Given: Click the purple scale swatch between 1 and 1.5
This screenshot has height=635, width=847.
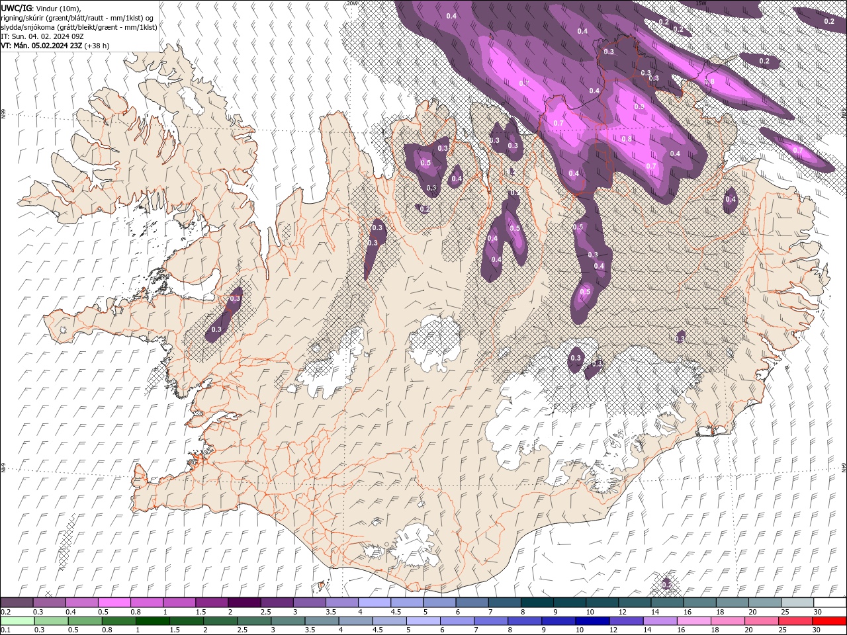Looking at the screenshot, I should point(179,603).
